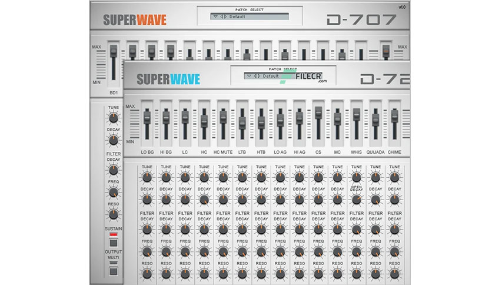Click the LTB column FREQ knob

(242, 251)
